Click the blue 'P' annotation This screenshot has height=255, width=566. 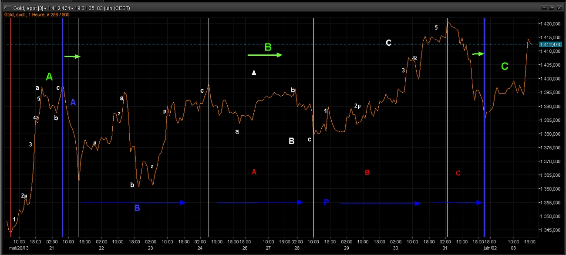[x=327, y=202]
